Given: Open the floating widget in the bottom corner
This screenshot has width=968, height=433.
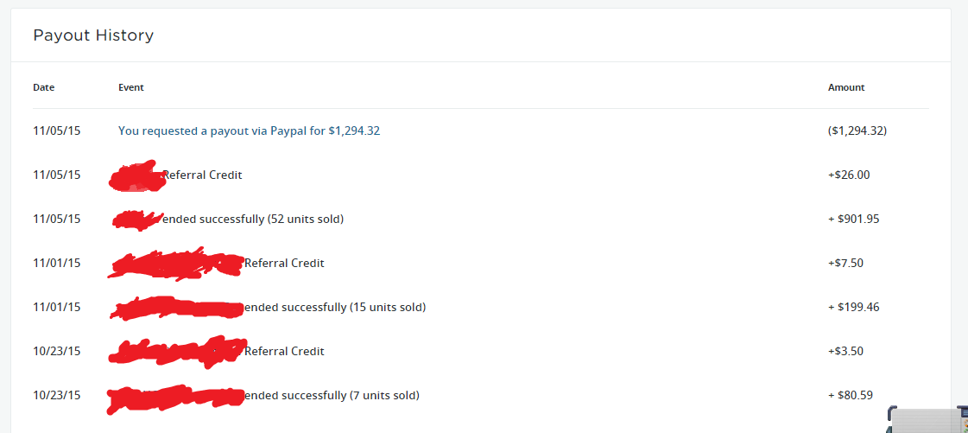Looking at the screenshot, I should pyautogui.click(x=928, y=420).
